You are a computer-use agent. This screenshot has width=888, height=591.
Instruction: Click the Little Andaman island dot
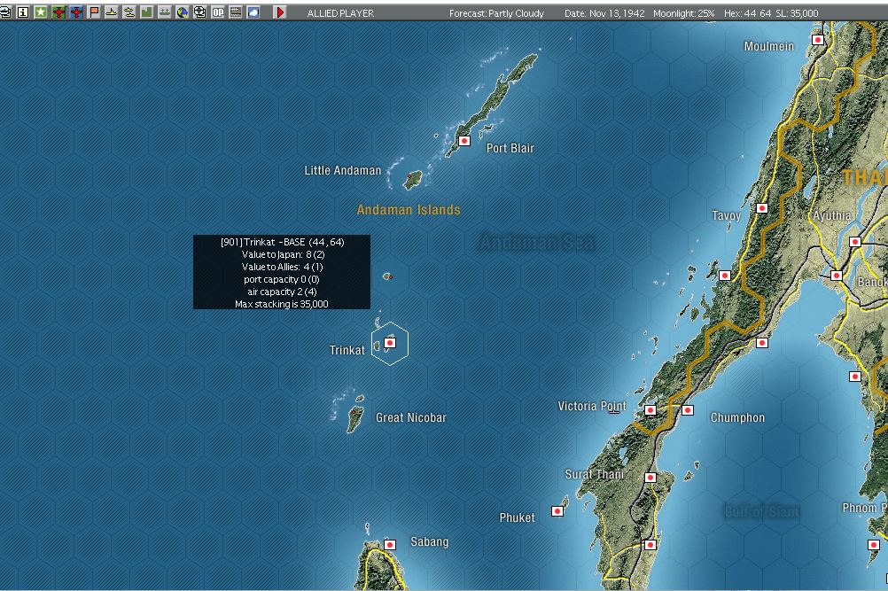point(410,176)
